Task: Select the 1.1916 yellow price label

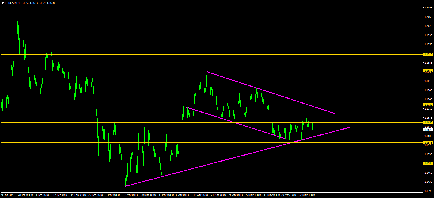Action: (428, 54)
